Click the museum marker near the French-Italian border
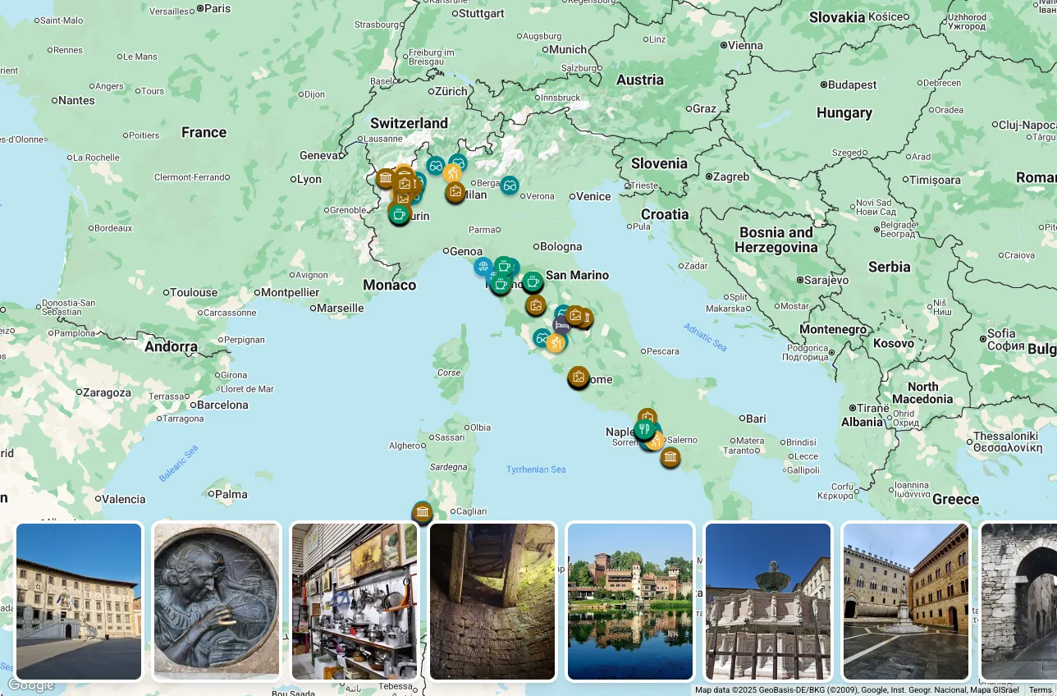The width and height of the screenshot is (1057, 696). point(385,177)
